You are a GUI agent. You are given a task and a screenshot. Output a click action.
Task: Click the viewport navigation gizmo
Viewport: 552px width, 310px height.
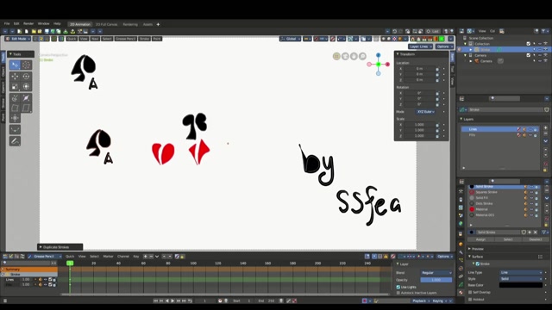[x=378, y=64]
